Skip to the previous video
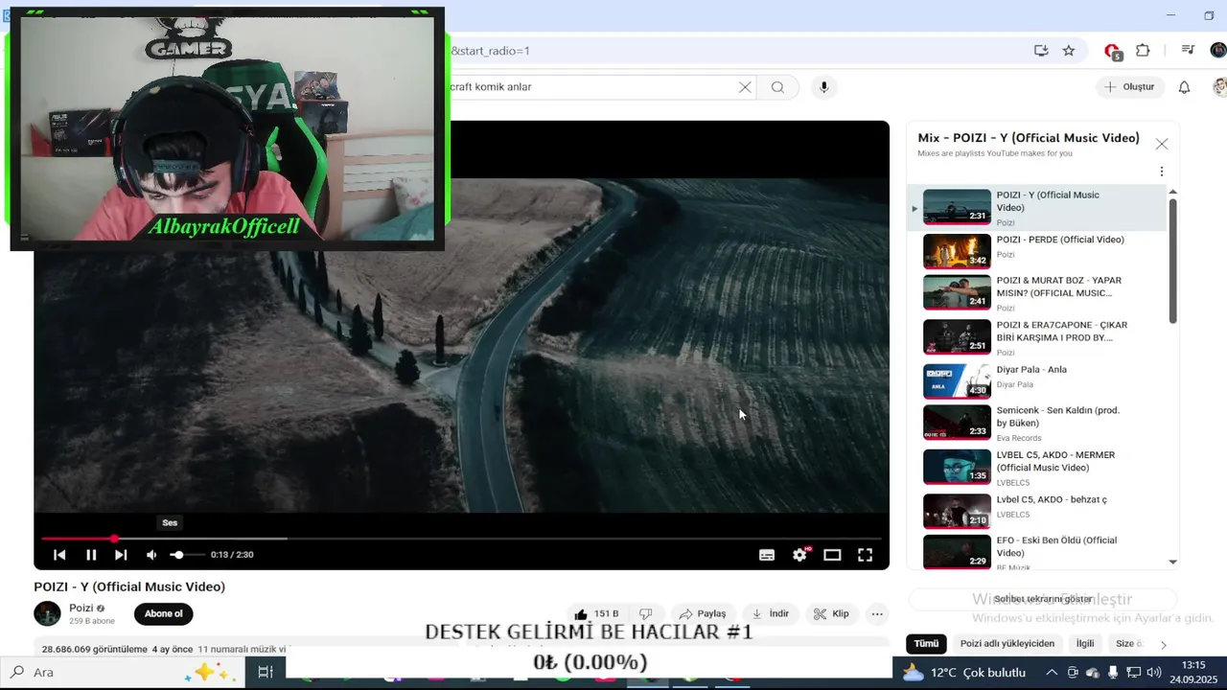Viewport: 1227px width, 690px height. pyautogui.click(x=59, y=555)
